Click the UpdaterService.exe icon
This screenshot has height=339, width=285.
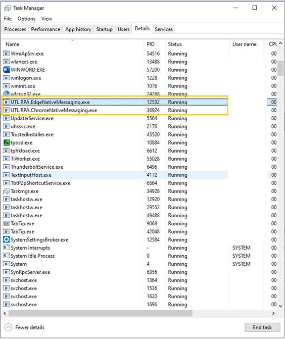[x=7, y=118]
